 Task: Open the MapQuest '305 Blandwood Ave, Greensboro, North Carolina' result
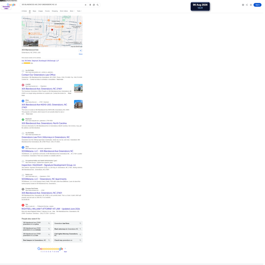click(x=44, y=123)
